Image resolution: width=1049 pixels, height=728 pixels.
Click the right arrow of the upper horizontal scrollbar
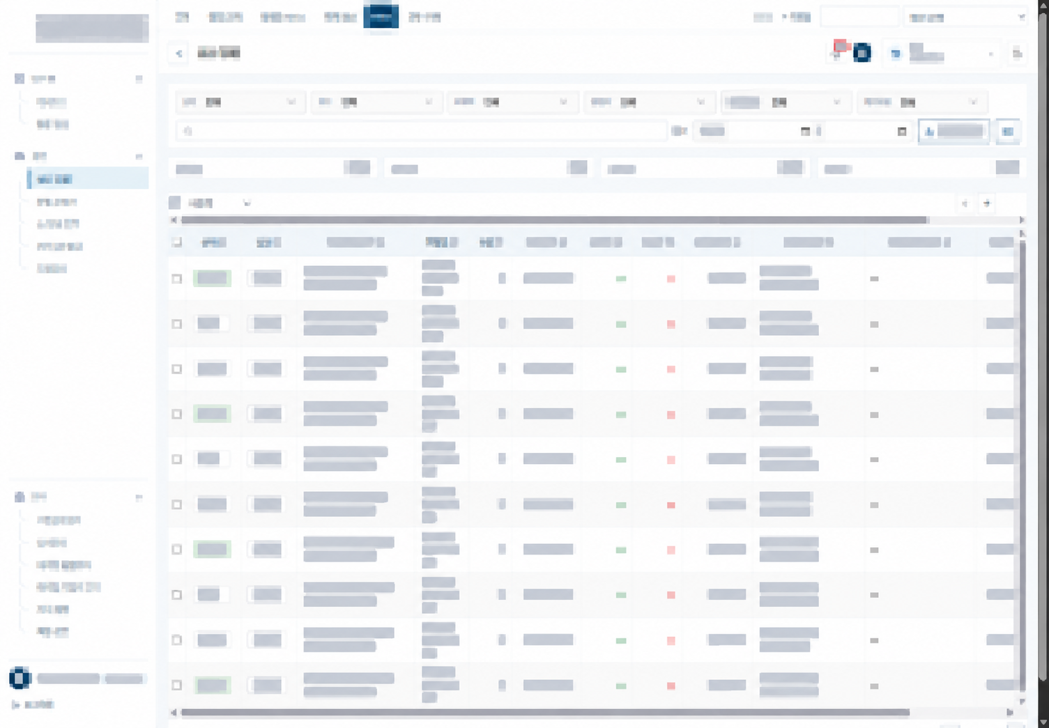pos(1021,220)
